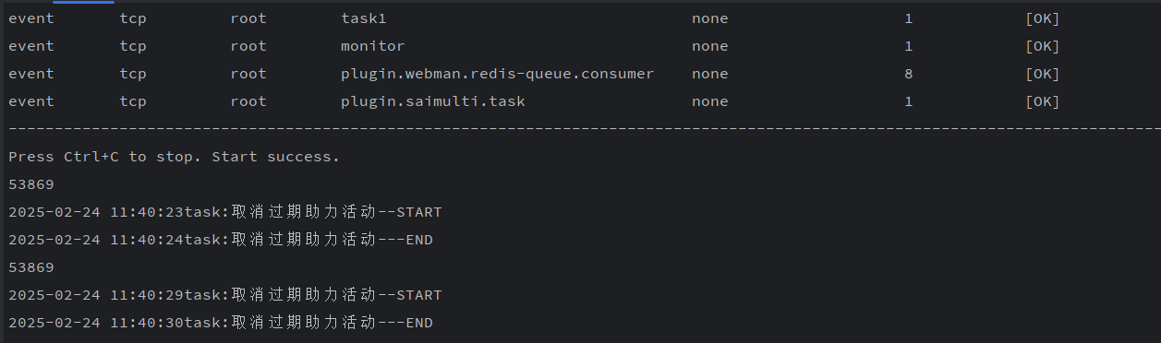Select plugin.webman.redis-queue.consumer text
This screenshot has height=343, width=1161.
pyautogui.click(x=497, y=74)
